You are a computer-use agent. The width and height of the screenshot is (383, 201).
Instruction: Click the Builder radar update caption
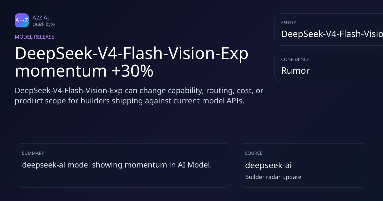(273, 177)
